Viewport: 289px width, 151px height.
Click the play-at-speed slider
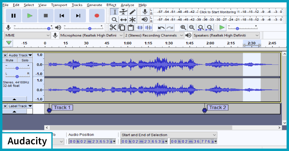tap(243, 28)
